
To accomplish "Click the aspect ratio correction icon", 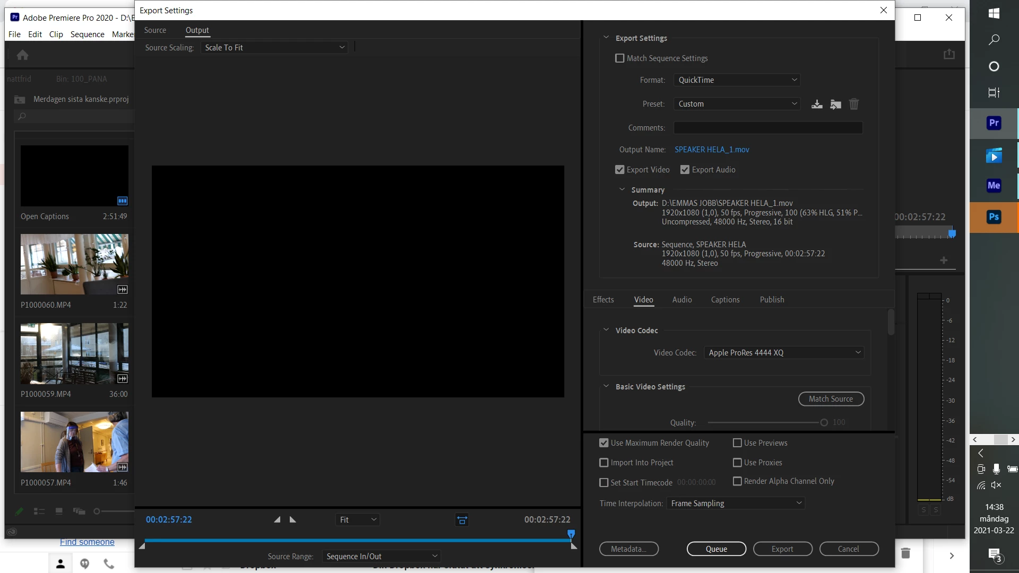I will click(462, 520).
